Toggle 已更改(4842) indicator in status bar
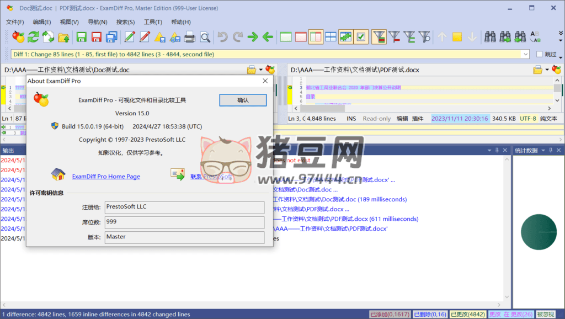The image size is (565, 319). [x=468, y=315]
